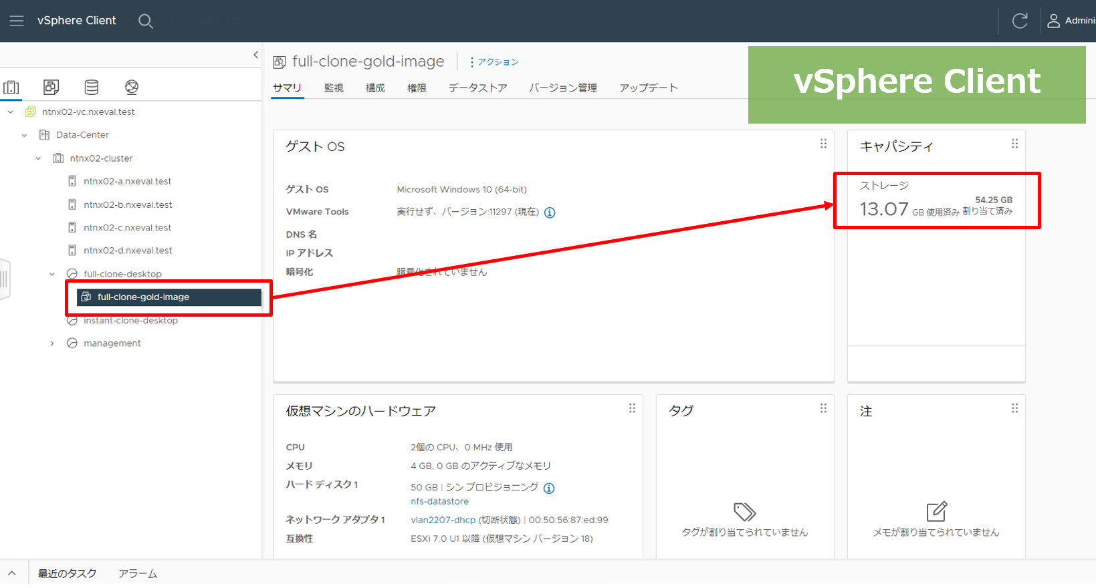Collapse the navigator sidebar panel

[255, 55]
